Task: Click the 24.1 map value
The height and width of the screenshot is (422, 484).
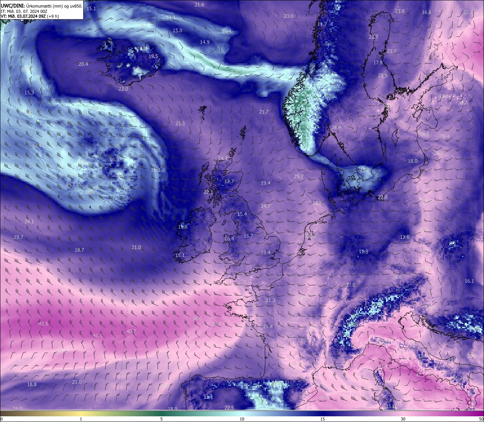Action: [x=29, y=221]
